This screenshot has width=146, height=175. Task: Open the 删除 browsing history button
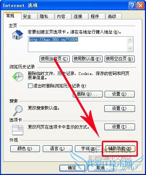pyautogui.click(x=88, y=94)
